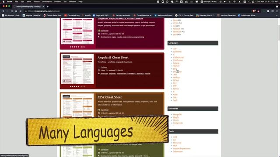Select CoffeeScript in Languages list
The image size is (280, 157).
pos(178,57)
